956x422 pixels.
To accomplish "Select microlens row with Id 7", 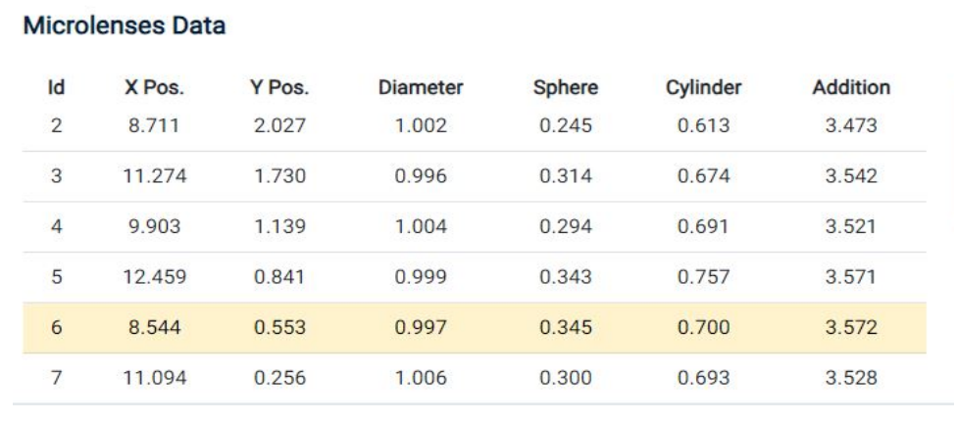I will 475,378.
